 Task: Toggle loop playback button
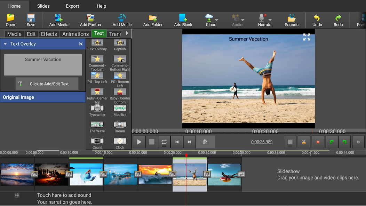point(164,142)
